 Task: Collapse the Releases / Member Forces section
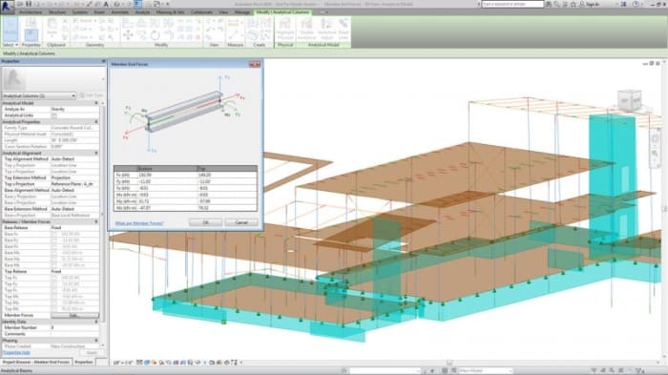96,221
